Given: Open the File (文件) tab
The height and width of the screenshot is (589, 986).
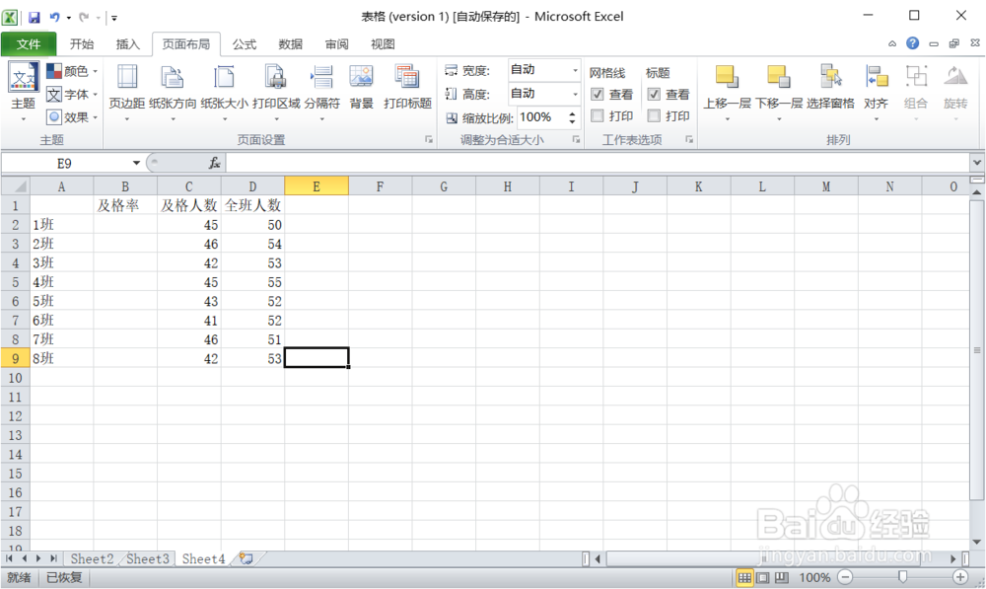Looking at the screenshot, I should coord(29,44).
